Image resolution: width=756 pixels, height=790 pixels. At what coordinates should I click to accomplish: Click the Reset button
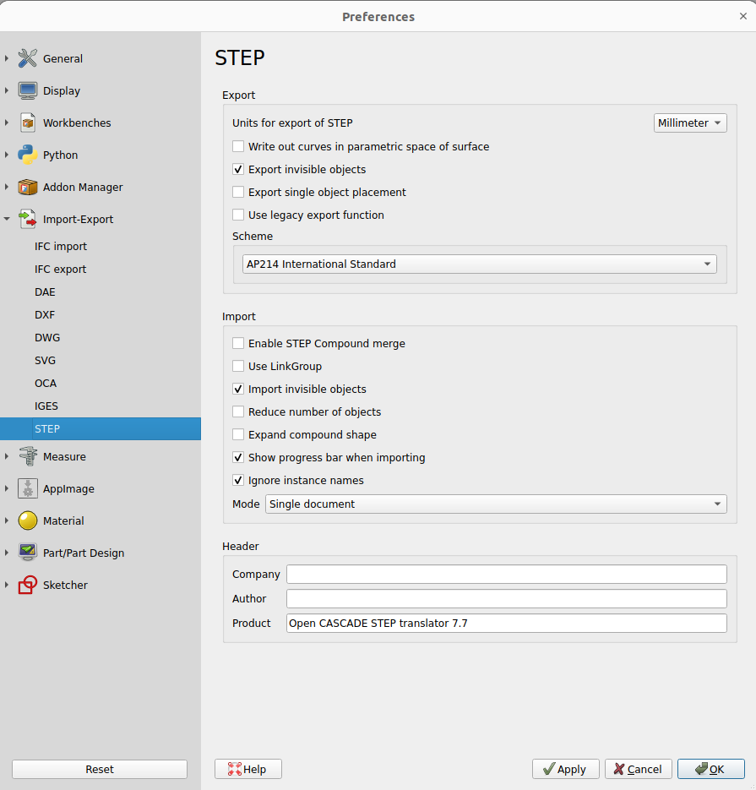(99, 769)
